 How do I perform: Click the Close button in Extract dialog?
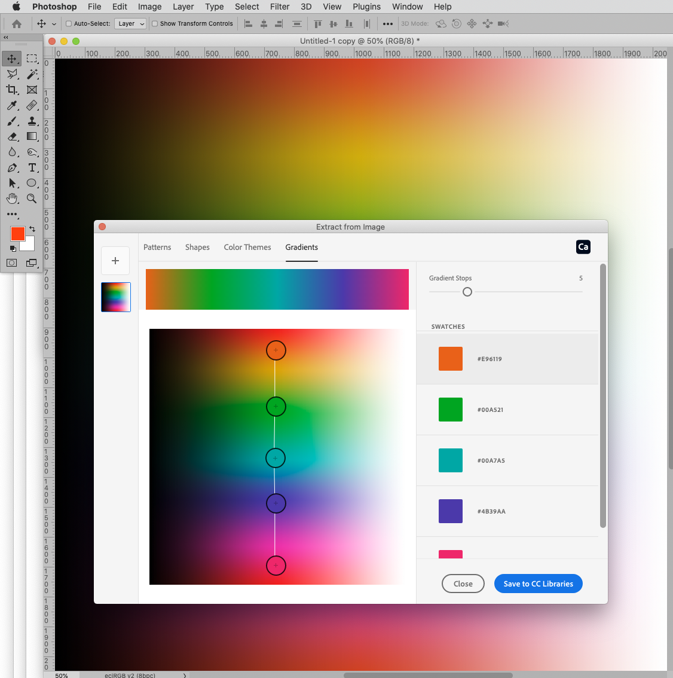(x=463, y=584)
